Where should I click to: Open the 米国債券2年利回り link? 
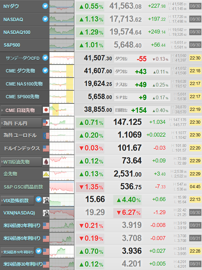pyautogui.click(x=22, y=225)
